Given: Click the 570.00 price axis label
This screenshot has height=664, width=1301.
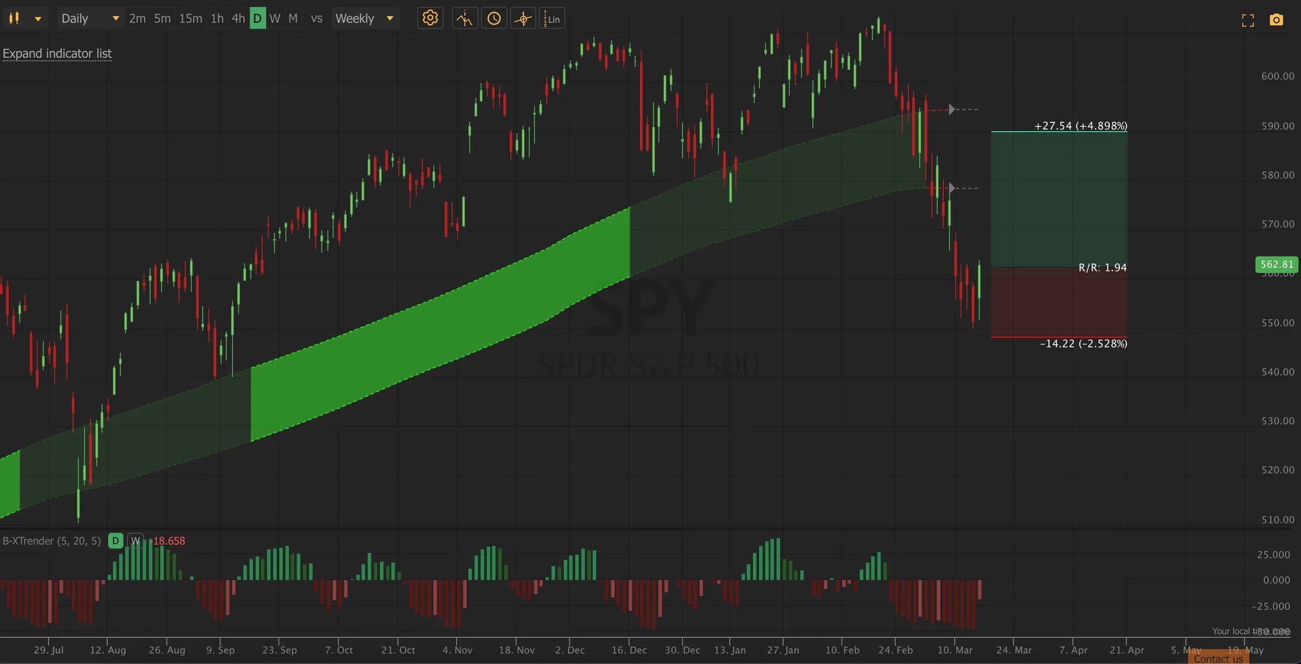Looking at the screenshot, I should point(1277,223).
